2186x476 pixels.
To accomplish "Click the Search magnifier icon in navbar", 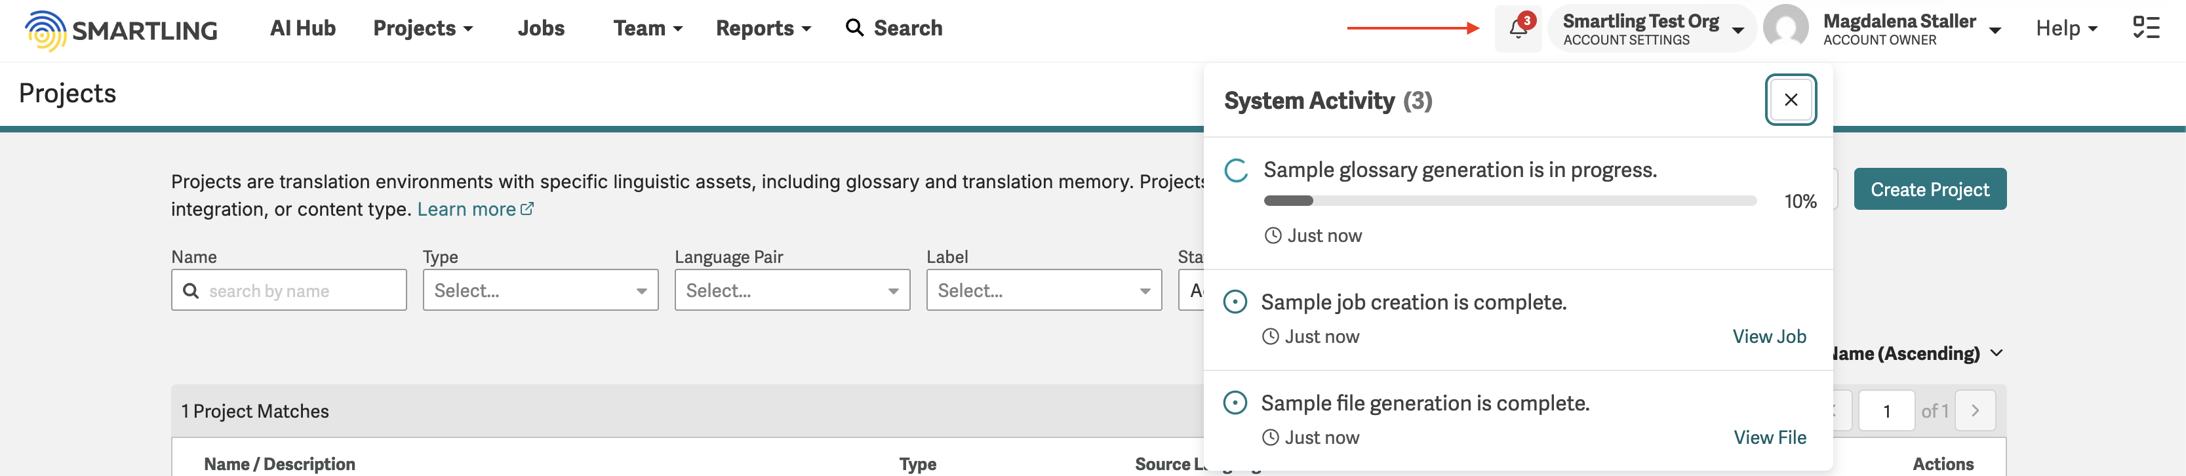I will [x=854, y=28].
